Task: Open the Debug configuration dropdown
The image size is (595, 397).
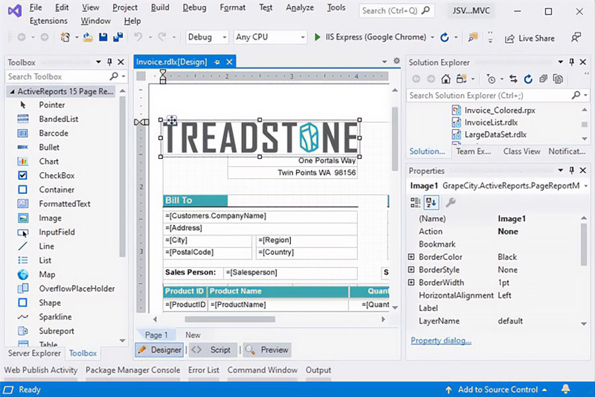Action: [207, 37]
